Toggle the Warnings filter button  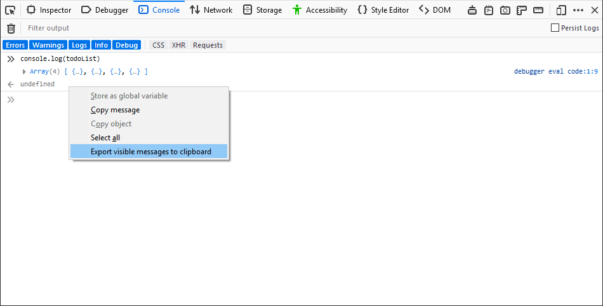48,45
